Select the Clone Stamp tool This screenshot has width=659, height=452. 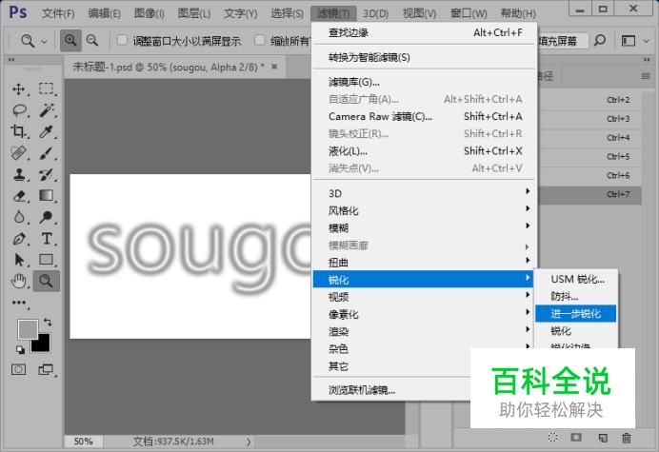pyautogui.click(x=18, y=174)
